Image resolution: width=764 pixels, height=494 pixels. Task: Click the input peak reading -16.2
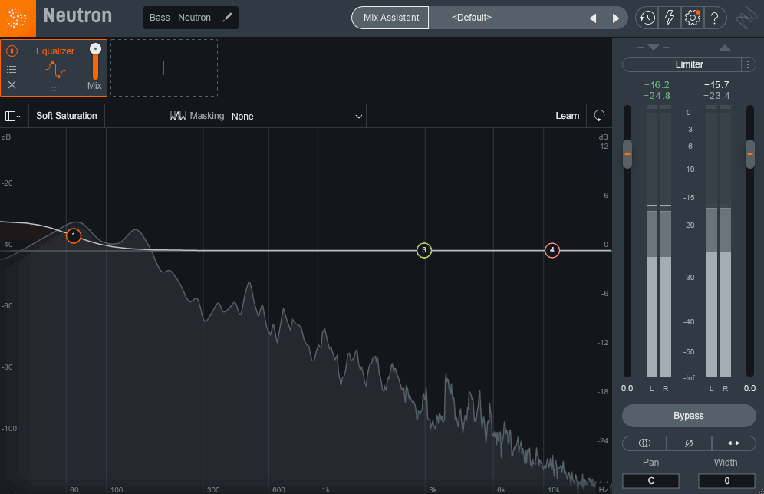click(657, 85)
